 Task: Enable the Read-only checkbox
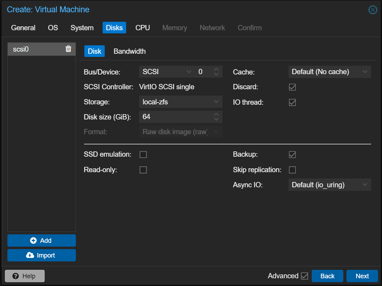tap(143, 170)
